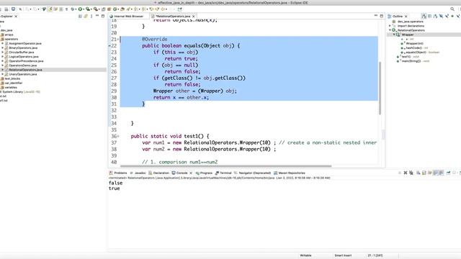The height and width of the screenshot is (259, 461).
Task: Select hashCode() in the Outline
Action: coord(413,47)
